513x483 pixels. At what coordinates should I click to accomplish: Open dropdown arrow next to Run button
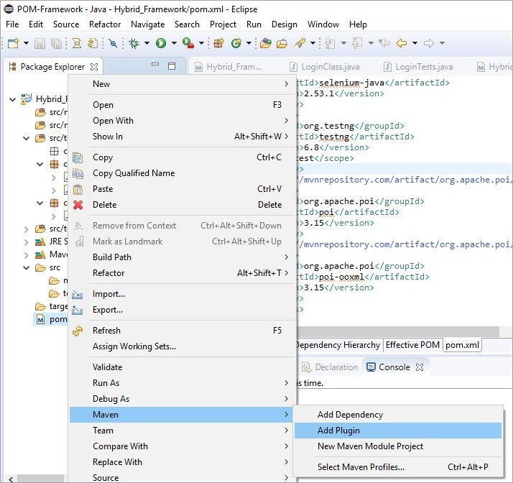tap(174, 43)
